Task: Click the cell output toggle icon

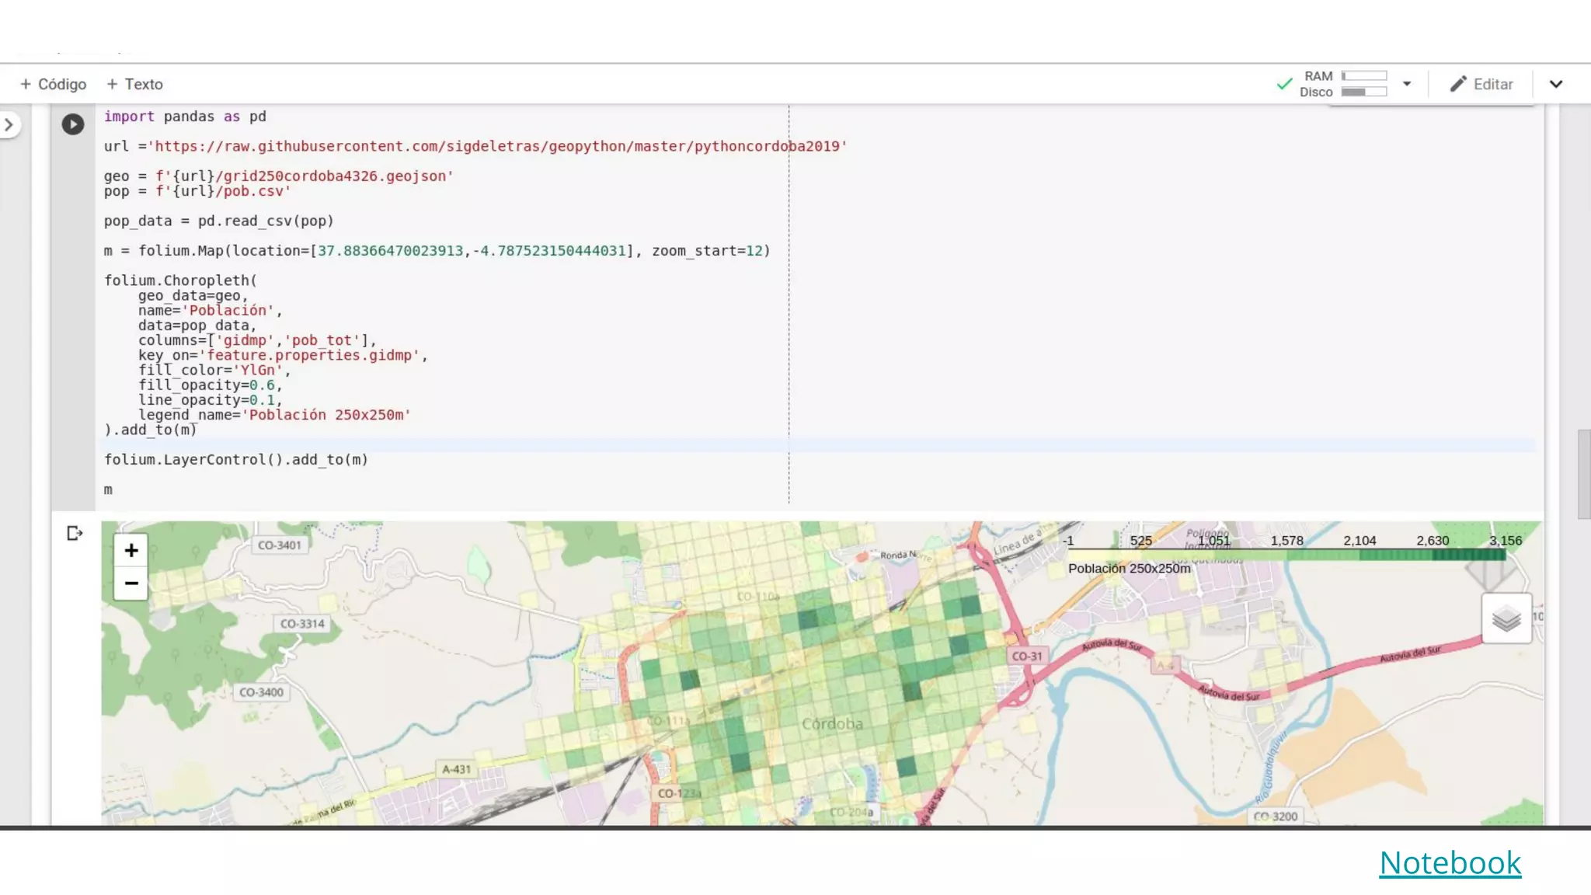Action: click(x=75, y=533)
